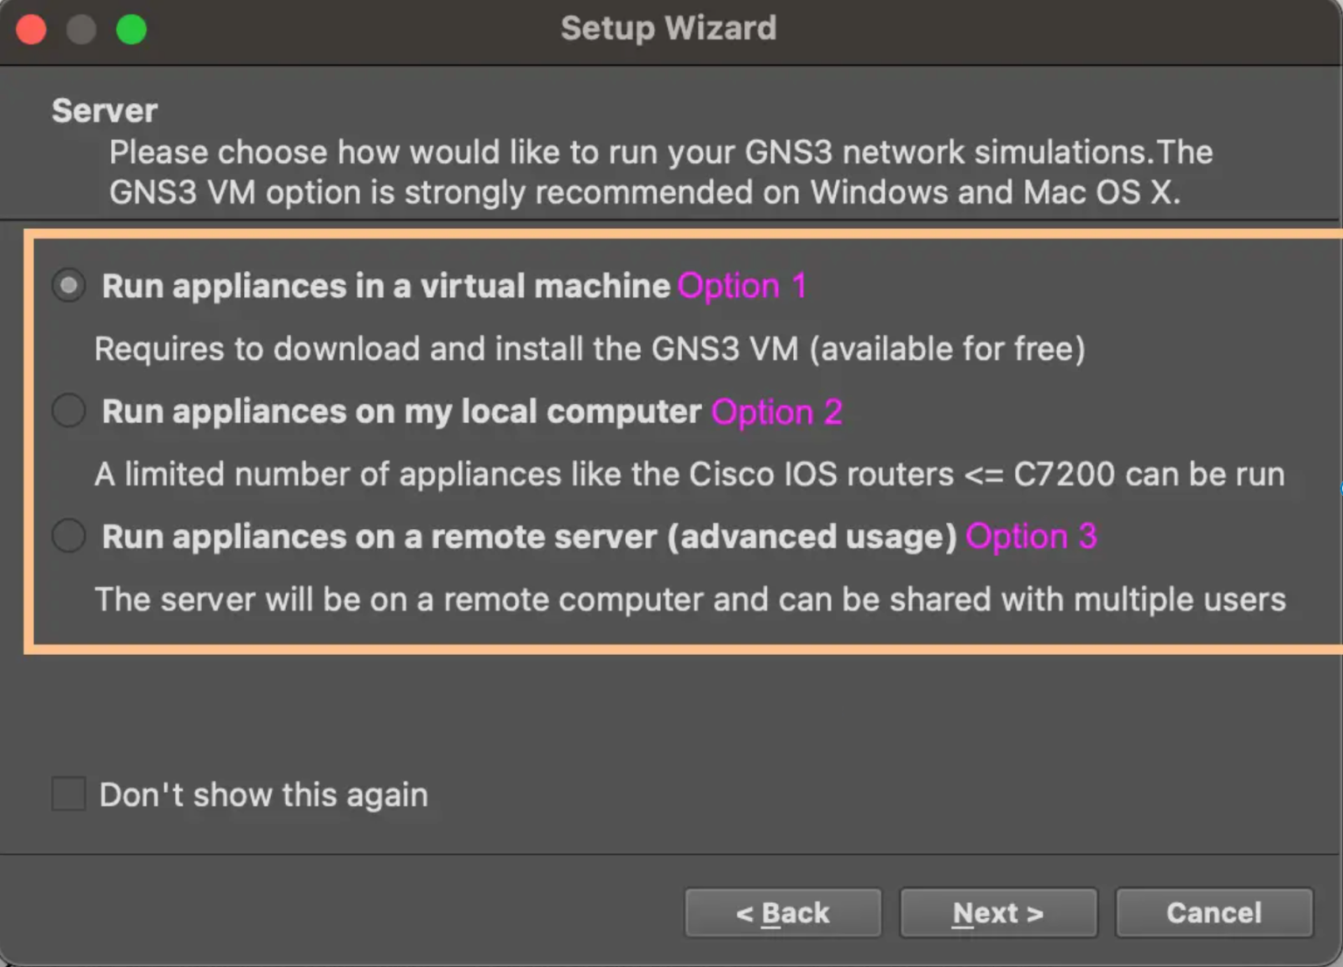
Task: Cancel the Setup Wizard
Action: point(1214,912)
